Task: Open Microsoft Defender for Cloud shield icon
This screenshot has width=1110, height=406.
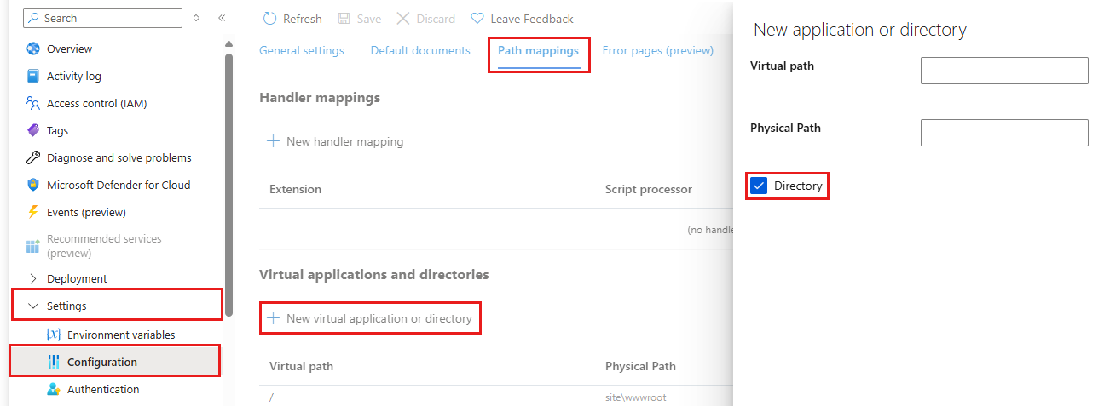Action: 33,185
